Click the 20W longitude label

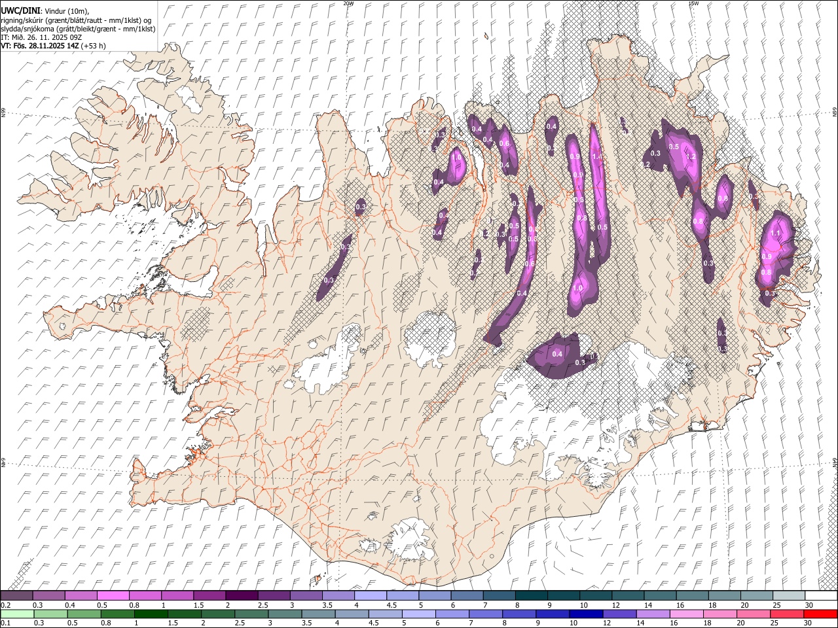[x=348, y=3]
